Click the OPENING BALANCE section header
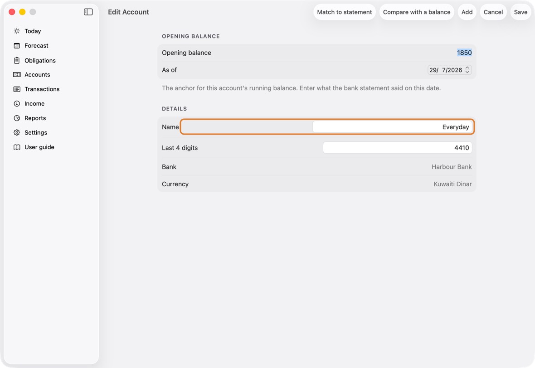Viewport: 535px width, 368px height. coord(191,36)
